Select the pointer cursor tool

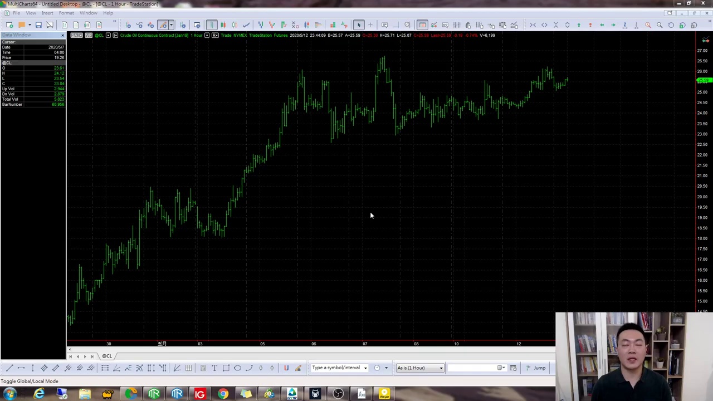(x=359, y=25)
